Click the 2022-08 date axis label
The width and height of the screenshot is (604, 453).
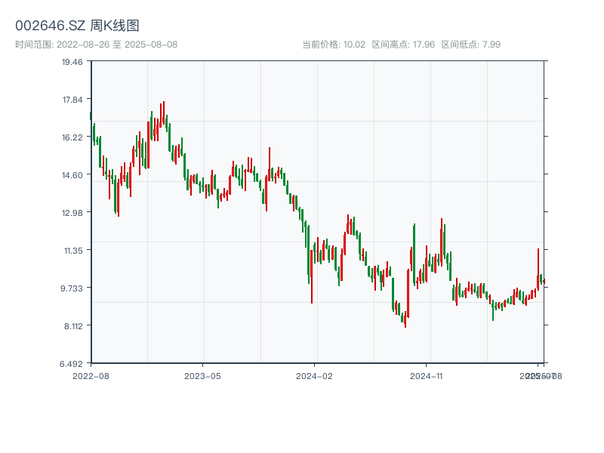pyautogui.click(x=91, y=375)
